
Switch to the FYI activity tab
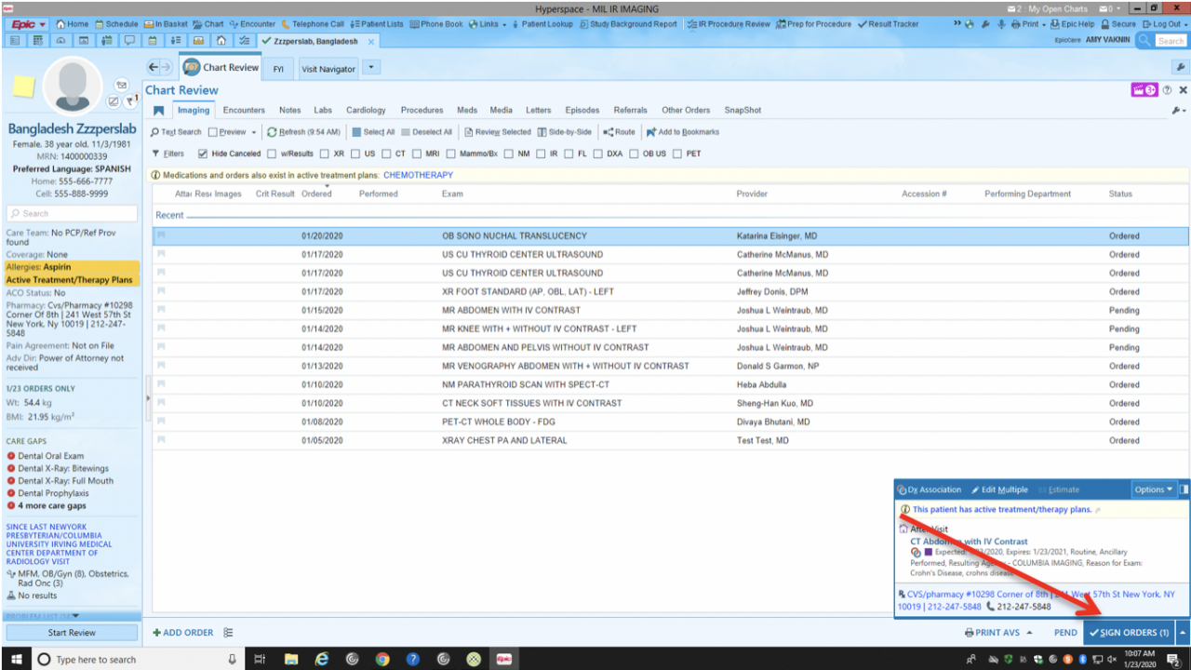279,69
